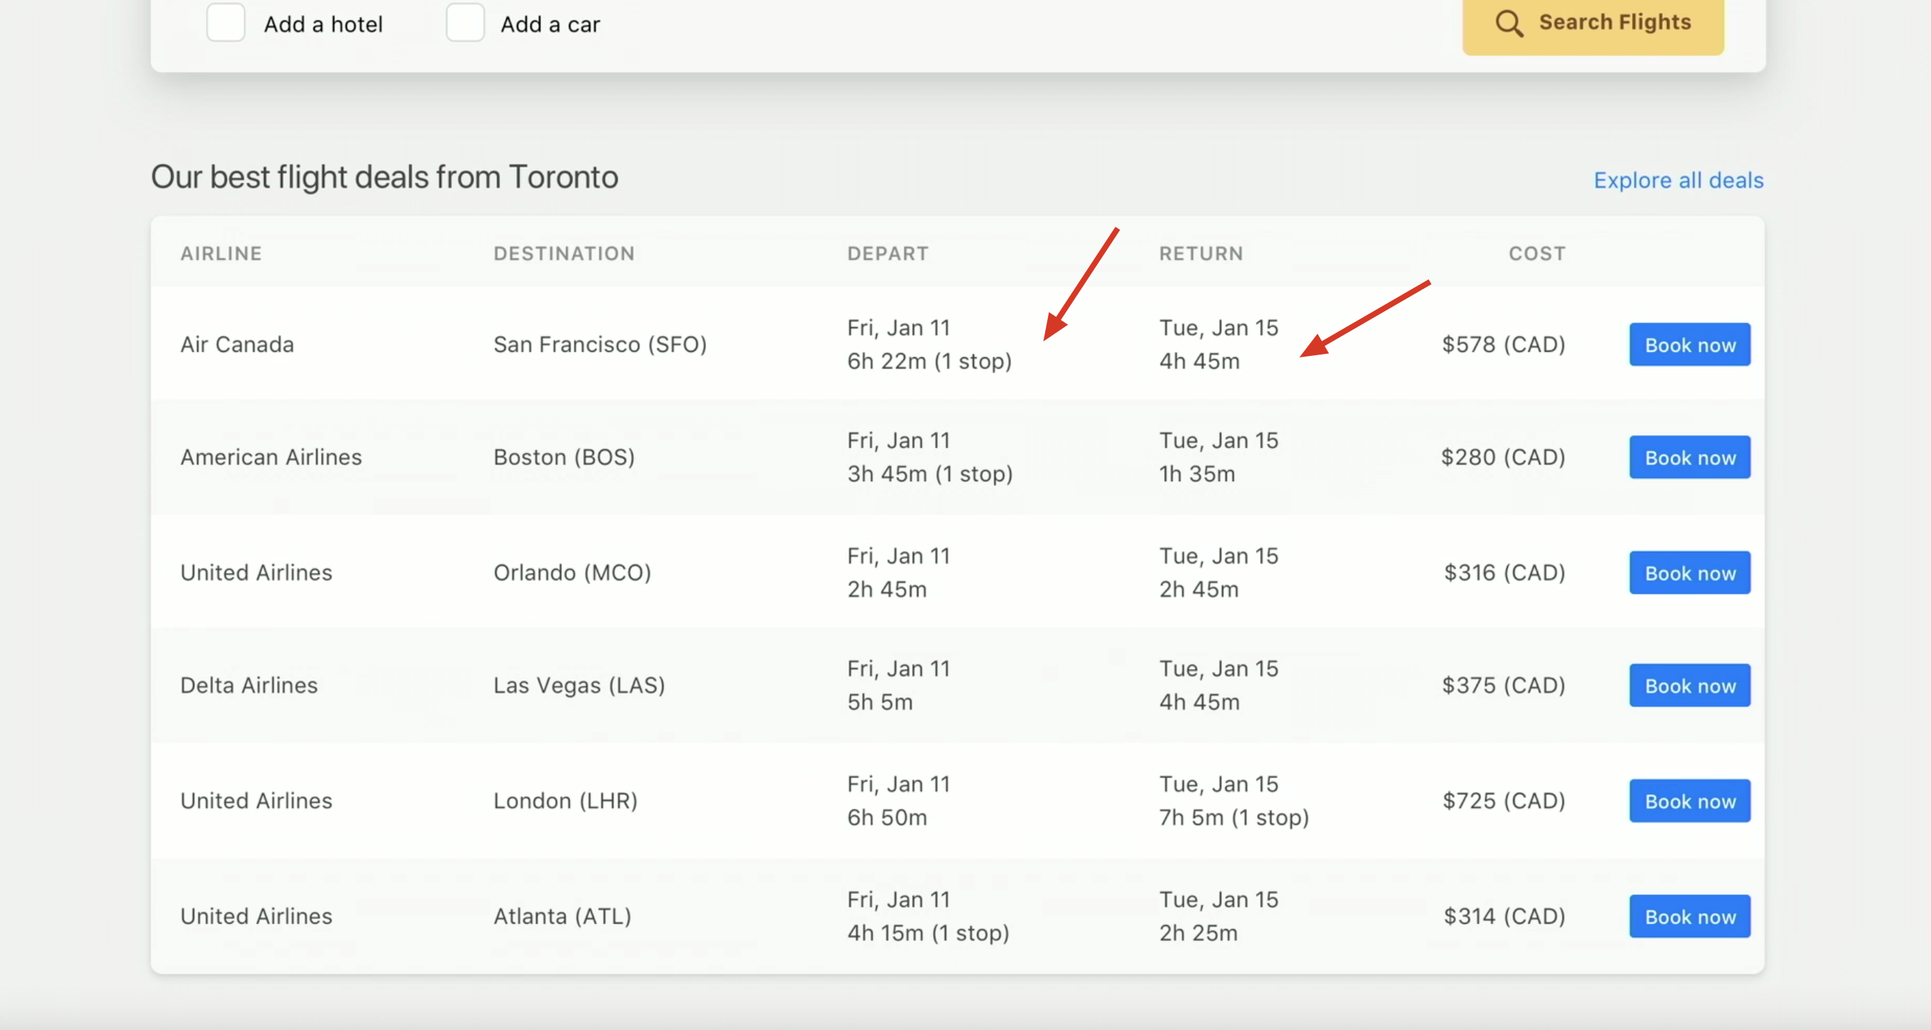Screen dimensions: 1931x1030
Task: Book the United Airlines Atlanta flight
Action: click(x=1689, y=916)
